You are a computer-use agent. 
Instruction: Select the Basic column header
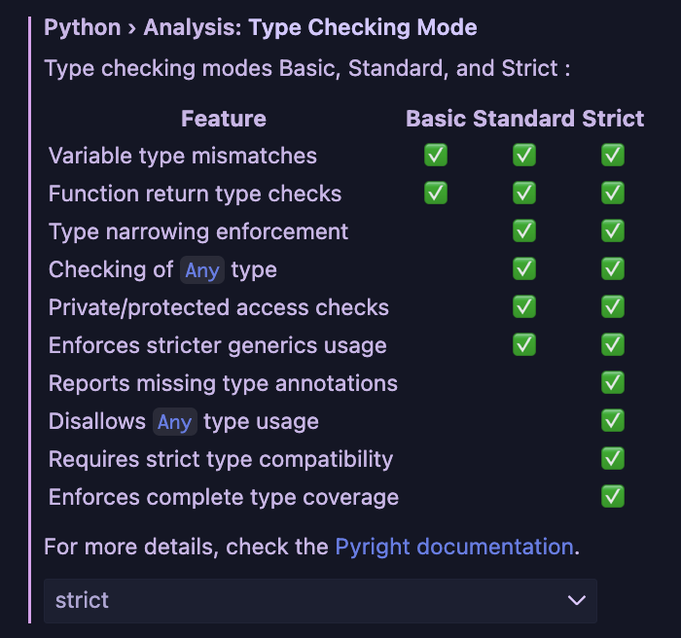[436, 119]
